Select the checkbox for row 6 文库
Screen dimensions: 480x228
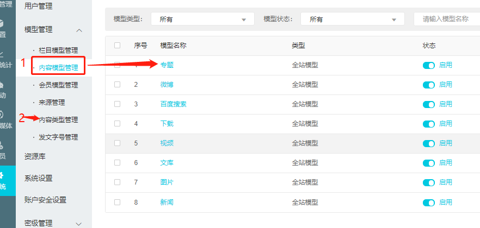[x=118, y=163]
